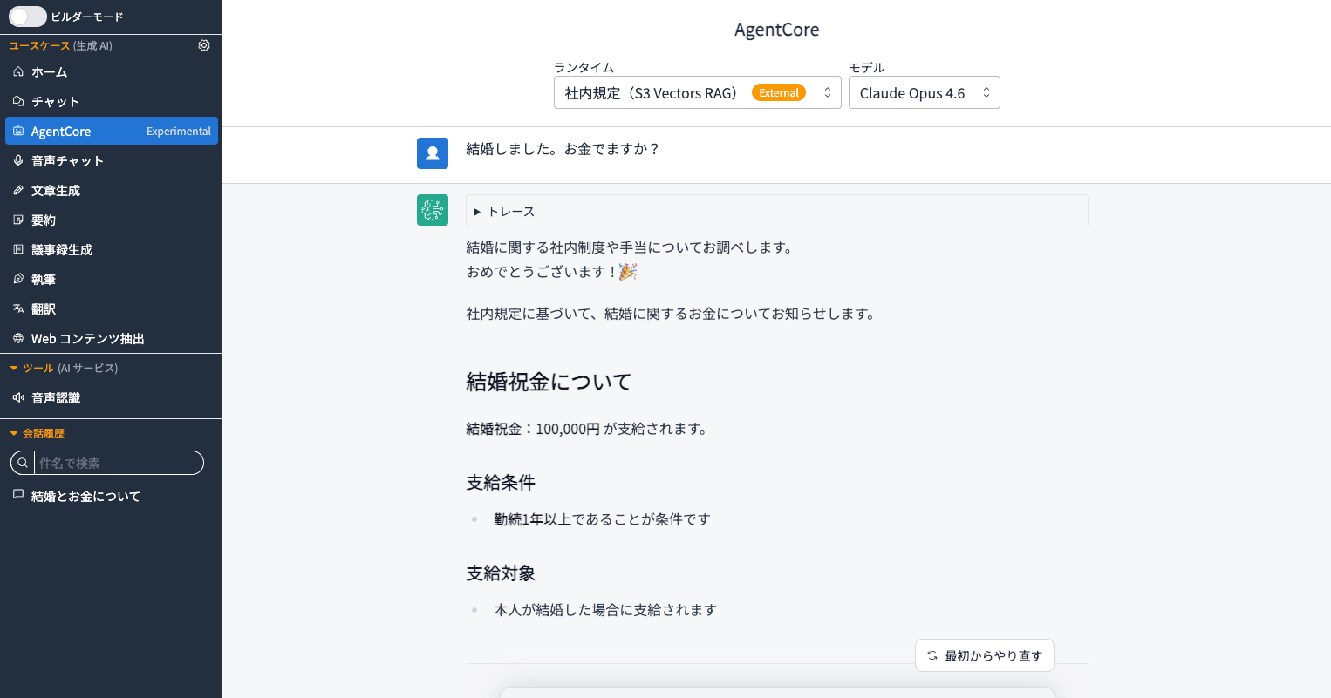
Task: Click the 議事録生成 icon
Action: pos(18,249)
